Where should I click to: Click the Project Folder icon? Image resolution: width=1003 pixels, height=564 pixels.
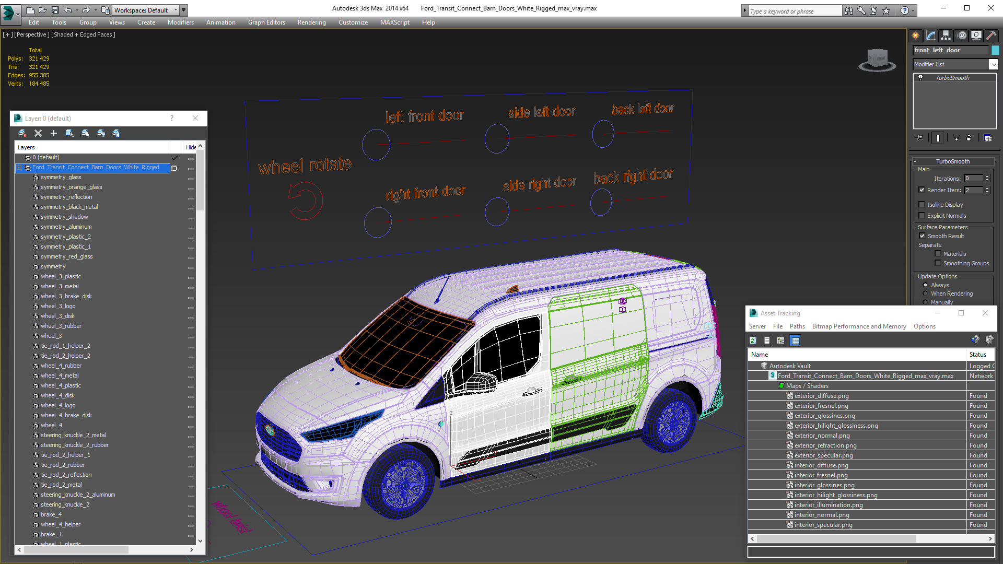(105, 10)
